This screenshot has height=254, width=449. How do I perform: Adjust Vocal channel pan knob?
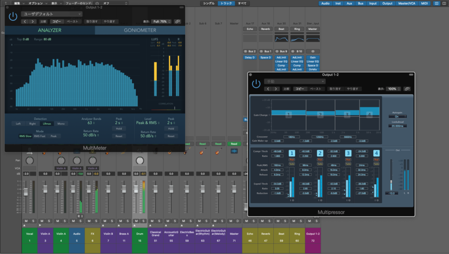coord(30,161)
